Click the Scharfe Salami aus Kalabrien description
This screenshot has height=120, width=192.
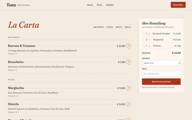click(x=39, y=109)
